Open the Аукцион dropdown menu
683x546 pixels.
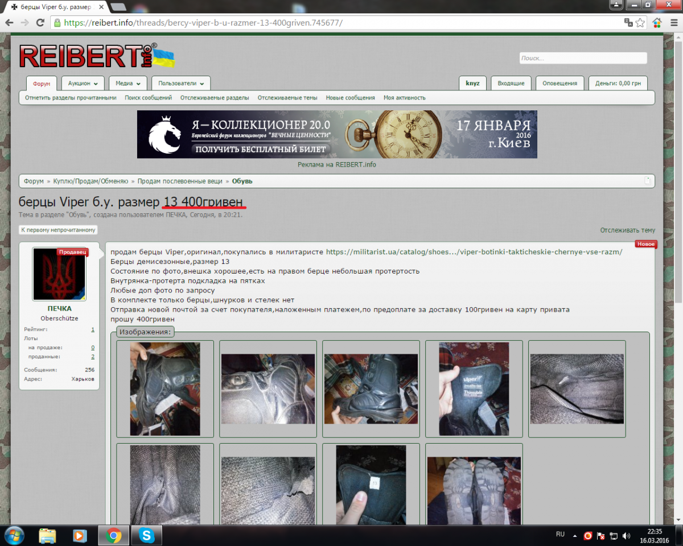tap(83, 83)
